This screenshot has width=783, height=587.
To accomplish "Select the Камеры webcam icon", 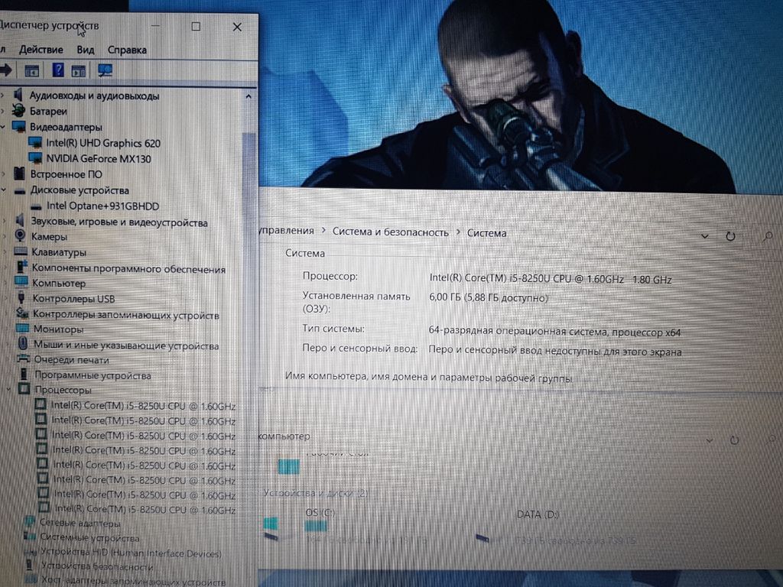I will [20, 235].
